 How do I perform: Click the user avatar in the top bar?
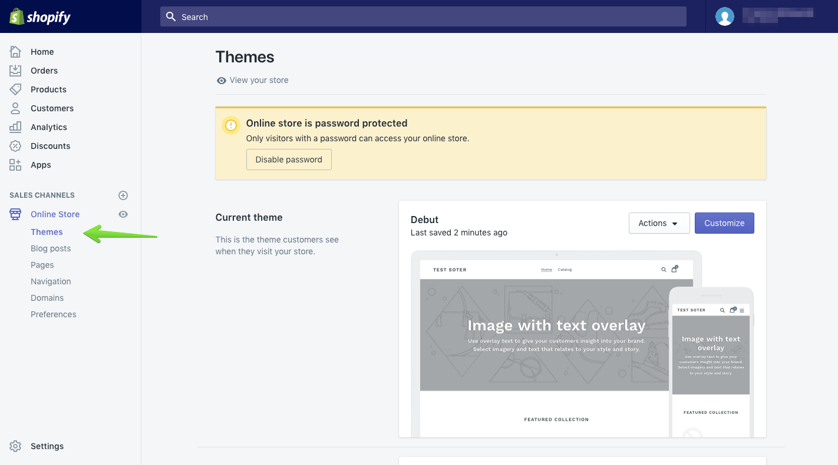point(725,16)
